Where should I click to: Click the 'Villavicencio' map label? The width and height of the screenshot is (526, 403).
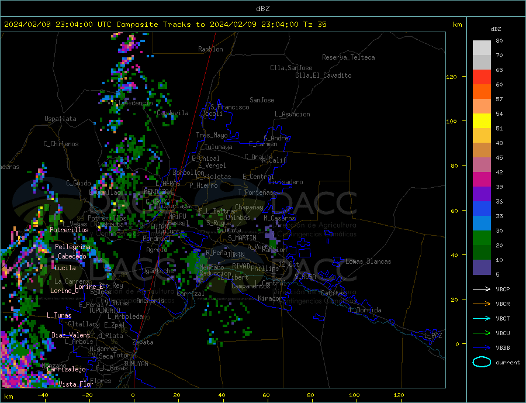click(130, 103)
